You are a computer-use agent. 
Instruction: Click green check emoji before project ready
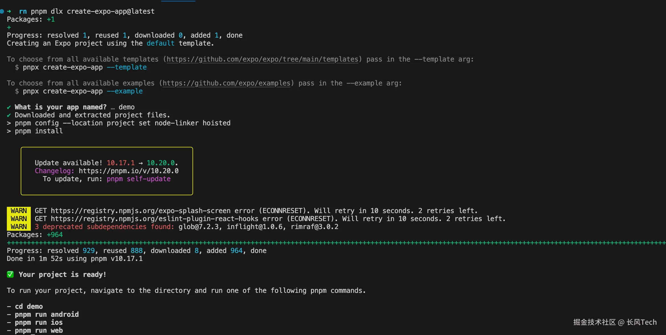10,274
